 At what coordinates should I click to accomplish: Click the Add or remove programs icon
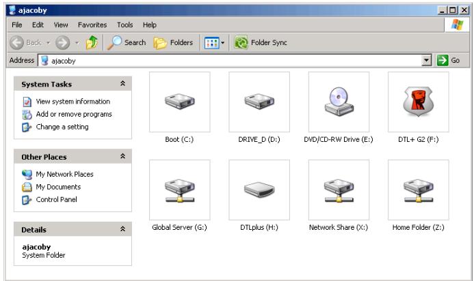[x=27, y=115]
